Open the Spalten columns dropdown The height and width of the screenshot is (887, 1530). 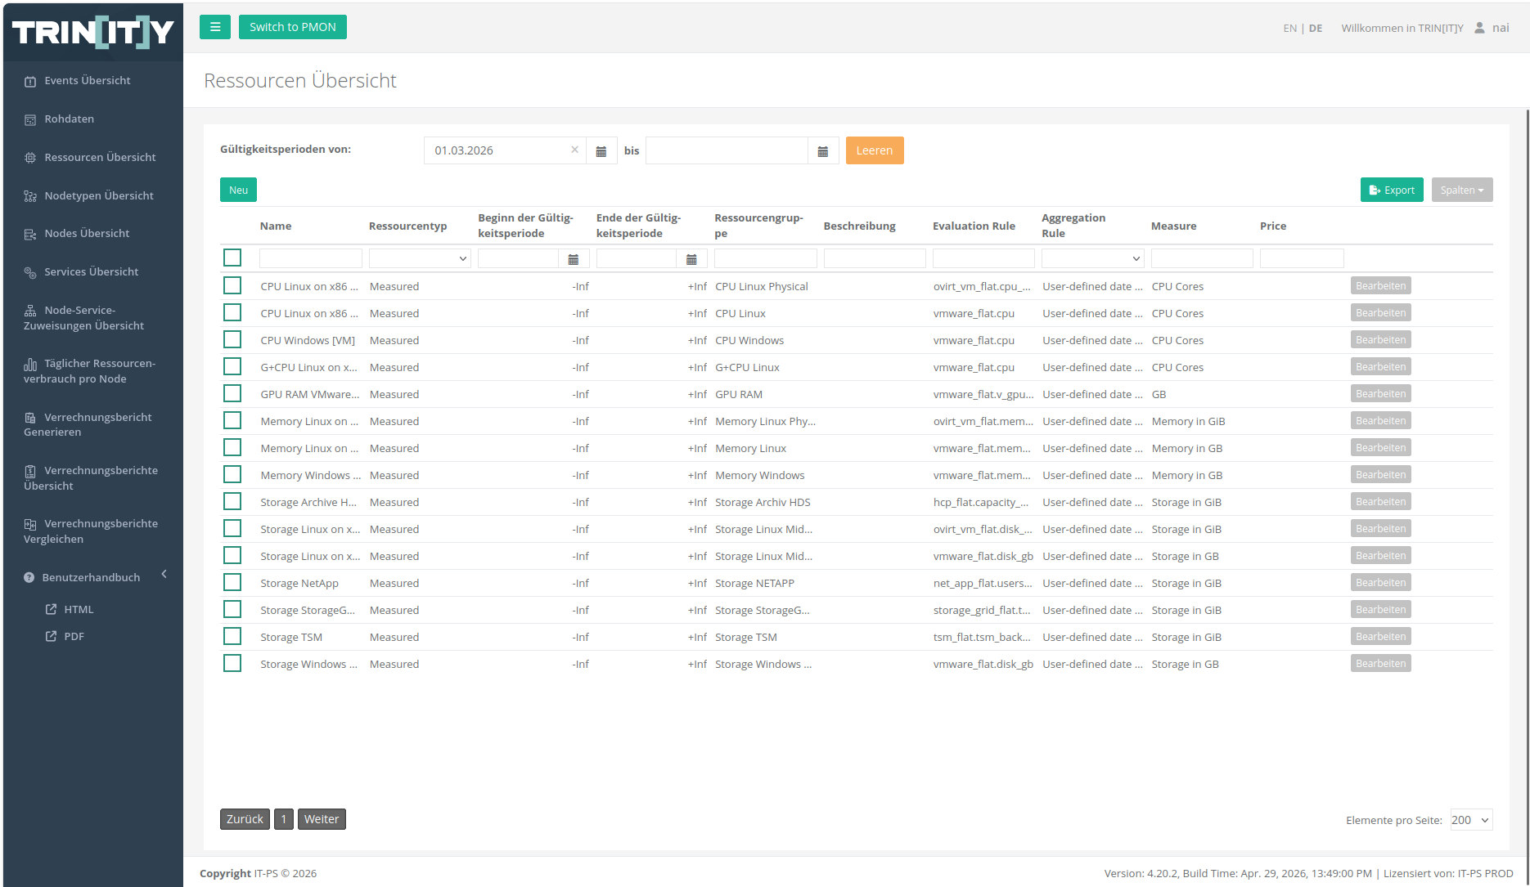coord(1462,190)
